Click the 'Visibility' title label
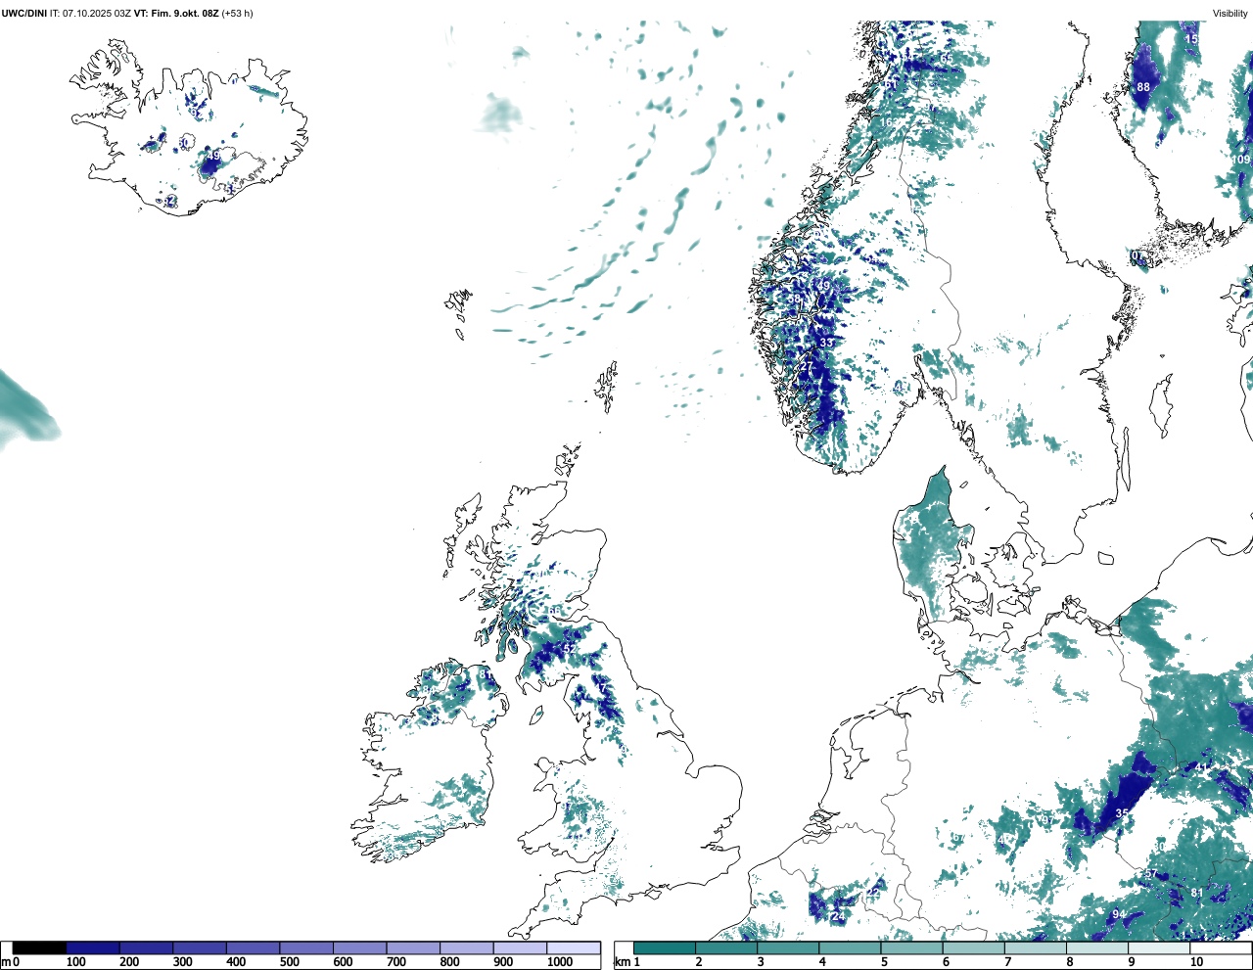This screenshot has width=1253, height=970. 1230,13
